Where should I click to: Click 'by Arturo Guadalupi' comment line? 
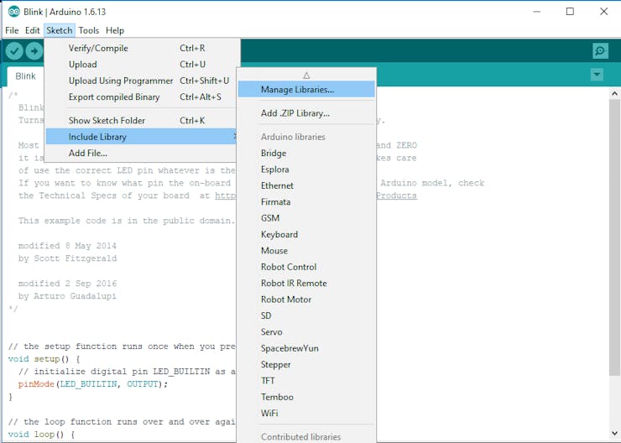point(67,296)
